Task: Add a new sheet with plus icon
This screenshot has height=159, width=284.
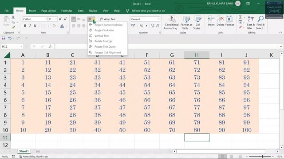Action: point(38,151)
